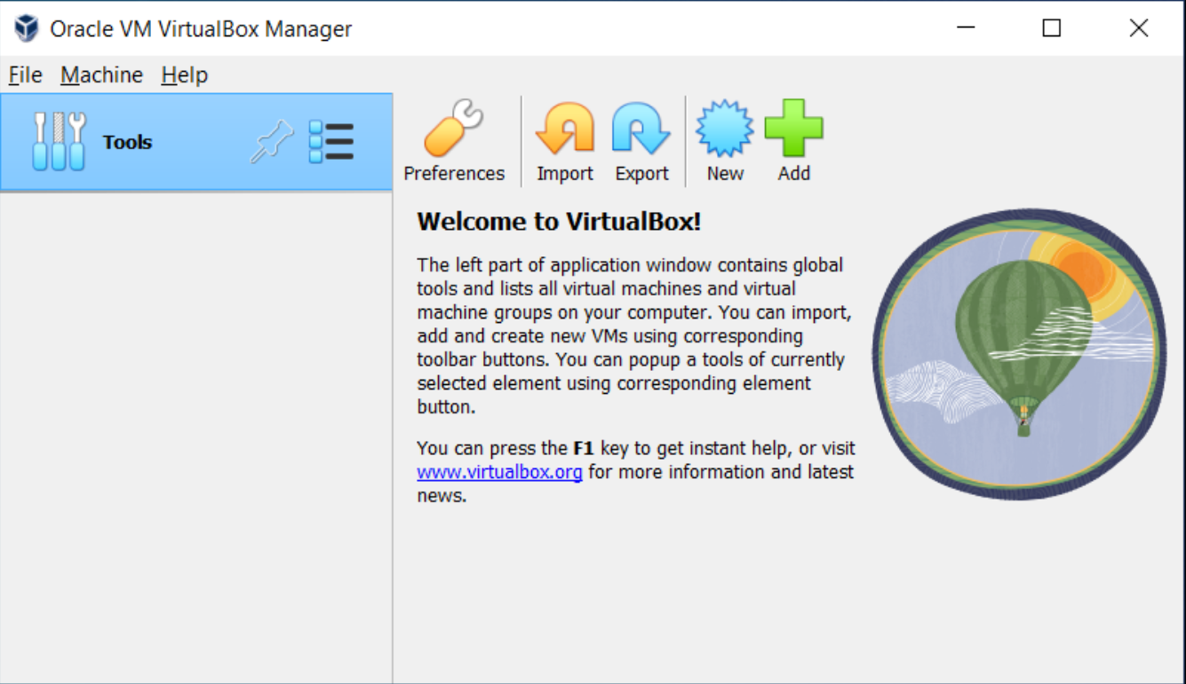Open the File menu
The height and width of the screenshot is (684, 1186).
click(x=25, y=75)
